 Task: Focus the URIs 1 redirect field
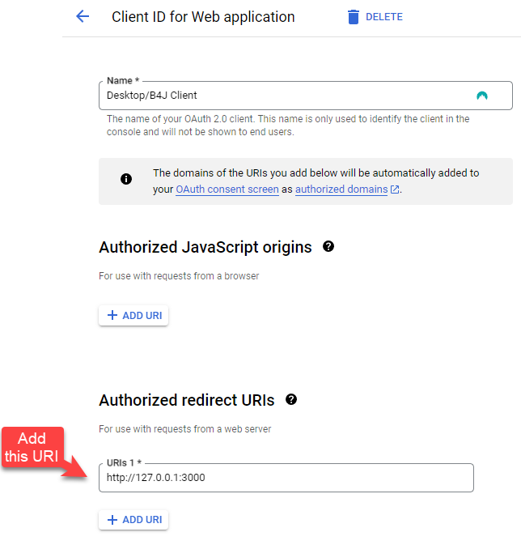286,478
